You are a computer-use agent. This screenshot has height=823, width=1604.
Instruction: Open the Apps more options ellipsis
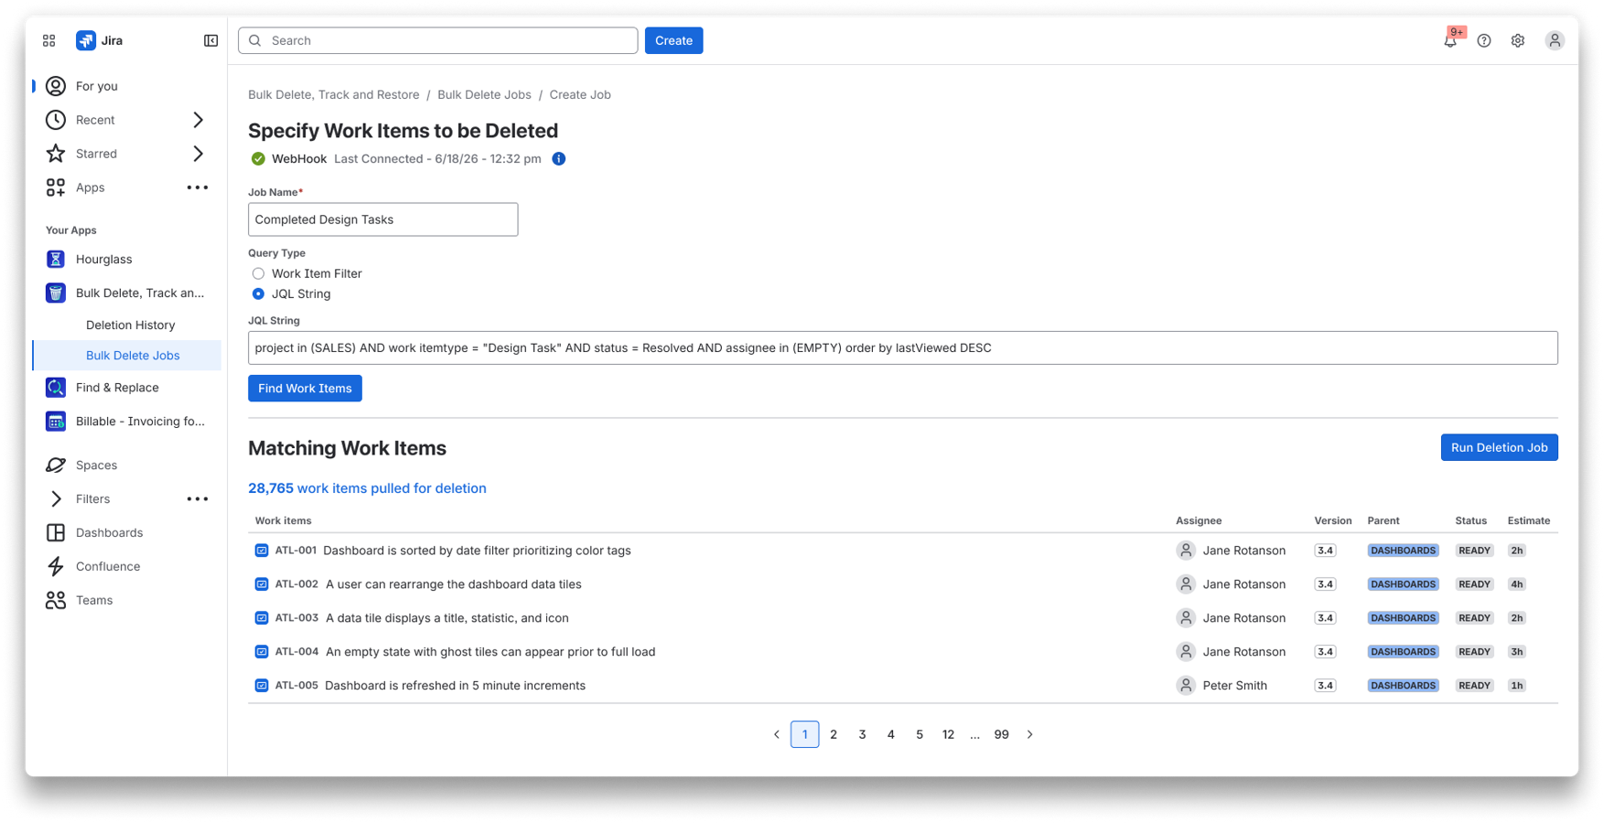(198, 187)
